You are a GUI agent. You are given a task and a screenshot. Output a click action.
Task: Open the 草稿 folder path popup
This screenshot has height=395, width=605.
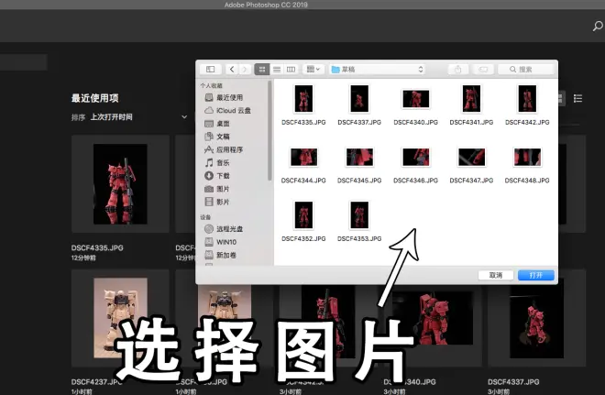coord(378,70)
